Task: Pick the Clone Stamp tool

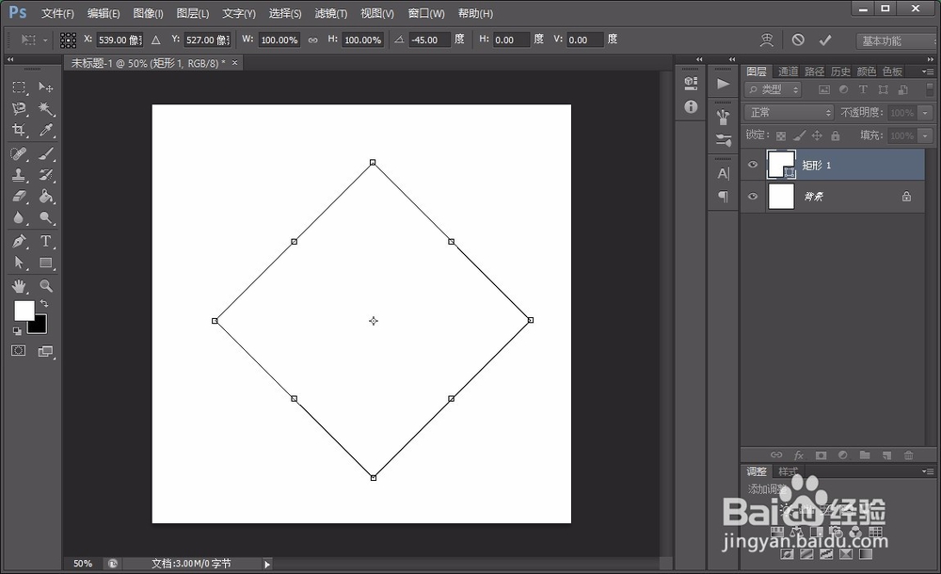Action: click(x=21, y=175)
